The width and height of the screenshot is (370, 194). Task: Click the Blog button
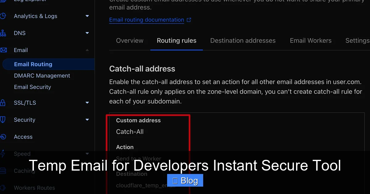click(x=185, y=180)
